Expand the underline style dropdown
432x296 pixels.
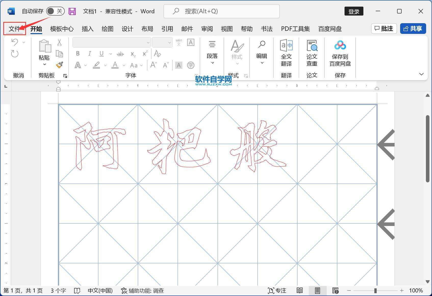[110, 54]
